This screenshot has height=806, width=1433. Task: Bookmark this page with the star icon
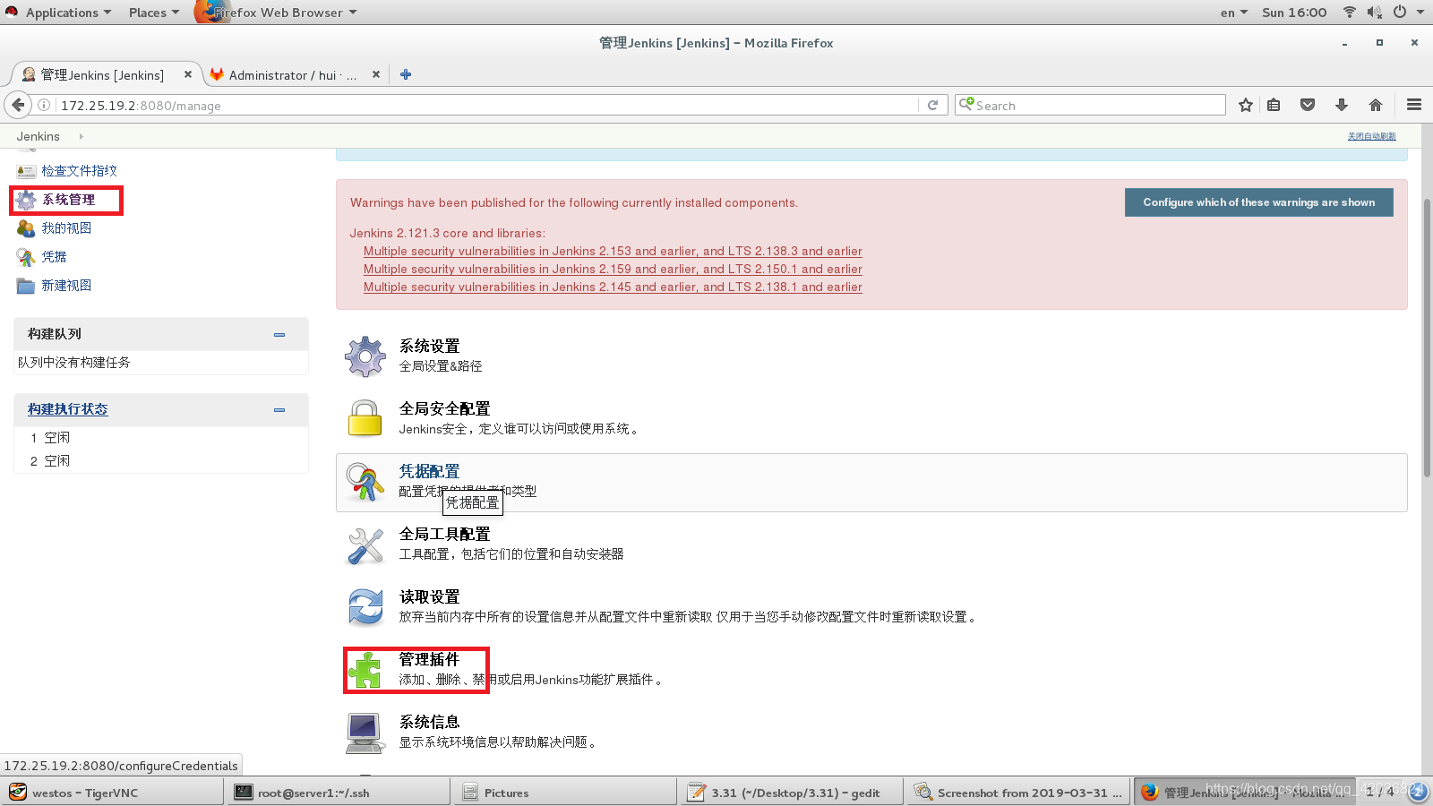point(1245,105)
